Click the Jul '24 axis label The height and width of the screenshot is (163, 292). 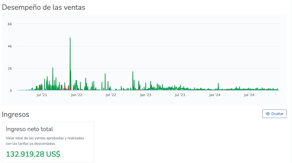249,95
